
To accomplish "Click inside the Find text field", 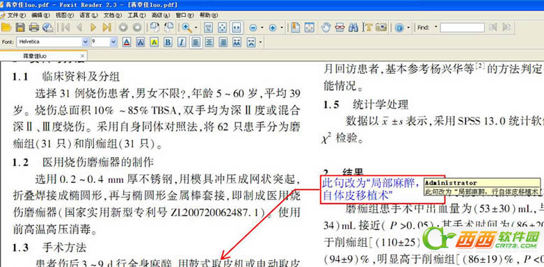I will pos(462,27).
